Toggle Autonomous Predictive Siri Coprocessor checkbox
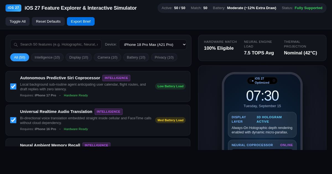Image resolution: width=332 pixels, height=174 pixels. [13, 86]
